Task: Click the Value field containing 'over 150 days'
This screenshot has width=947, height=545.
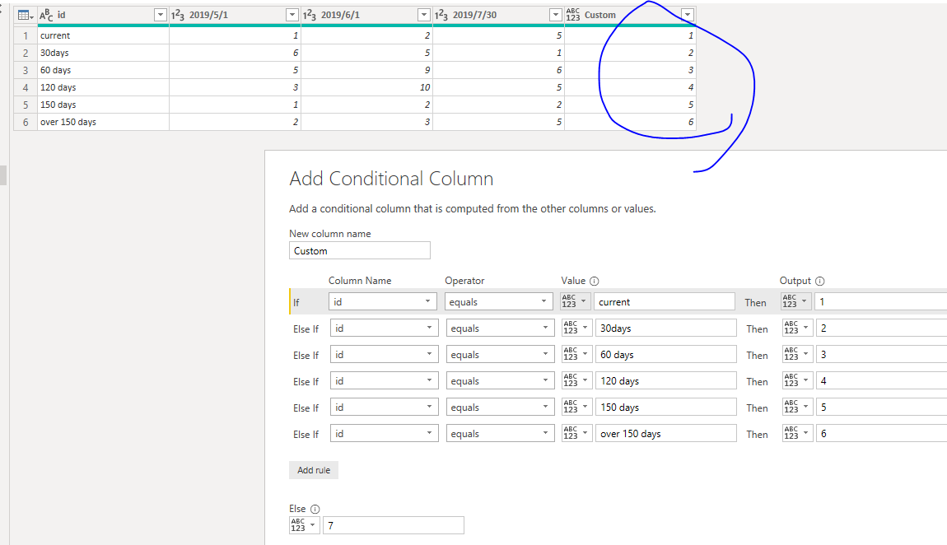Action: [x=665, y=434]
